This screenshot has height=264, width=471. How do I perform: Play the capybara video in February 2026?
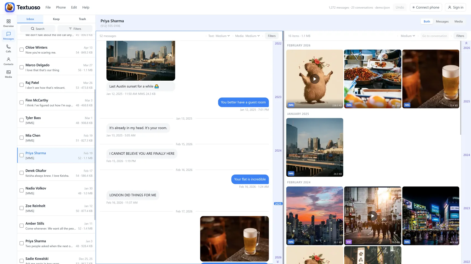click(314, 79)
